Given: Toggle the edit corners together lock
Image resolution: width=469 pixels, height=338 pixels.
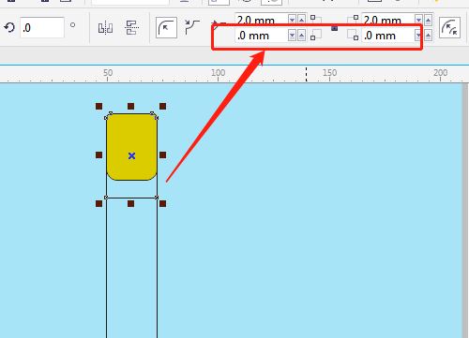Looking at the screenshot, I should (334, 28).
